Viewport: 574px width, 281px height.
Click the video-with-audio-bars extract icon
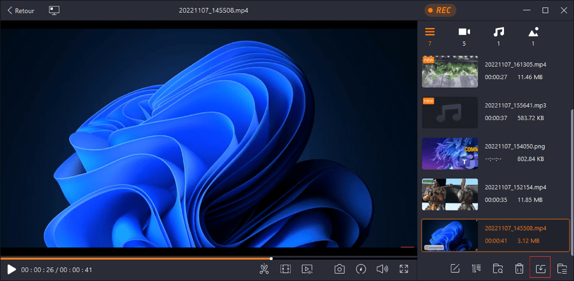(307, 270)
